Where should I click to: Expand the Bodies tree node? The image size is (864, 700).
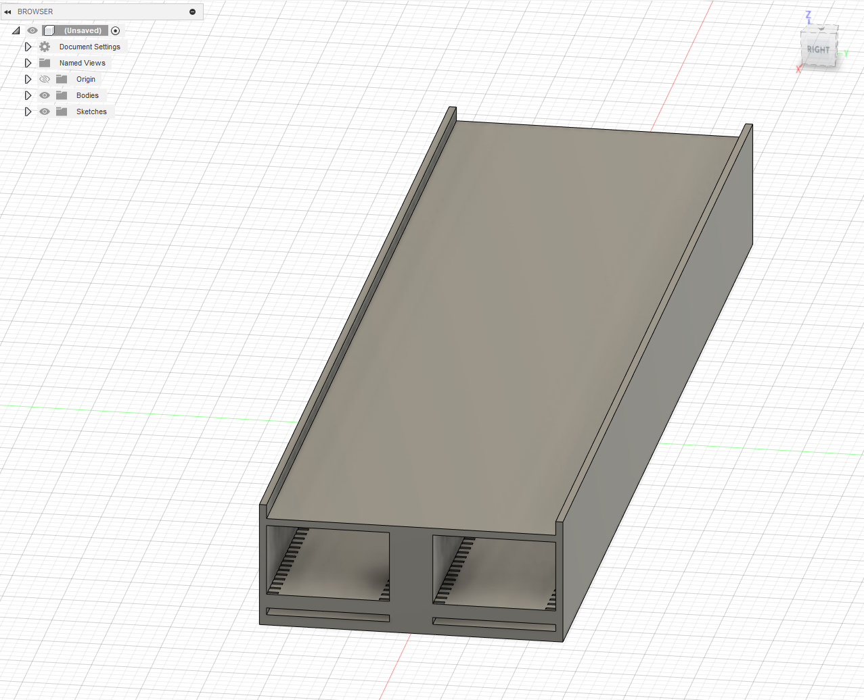click(28, 95)
